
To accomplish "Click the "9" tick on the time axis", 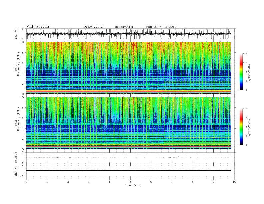I will click(x=213, y=182).
